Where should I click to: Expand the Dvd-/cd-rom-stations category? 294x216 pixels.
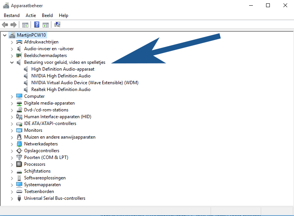12,110
